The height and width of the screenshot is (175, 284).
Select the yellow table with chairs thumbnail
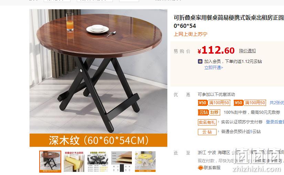click(x=145, y=162)
